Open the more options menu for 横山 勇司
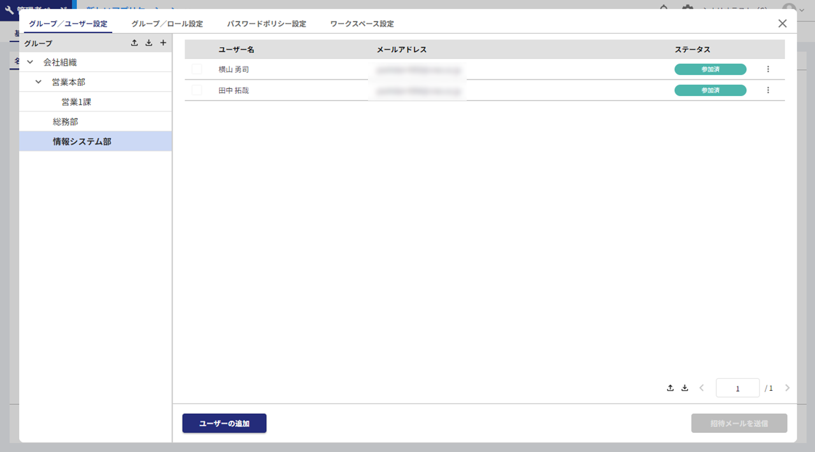The width and height of the screenshot is (815, 452). pos(767,69)
